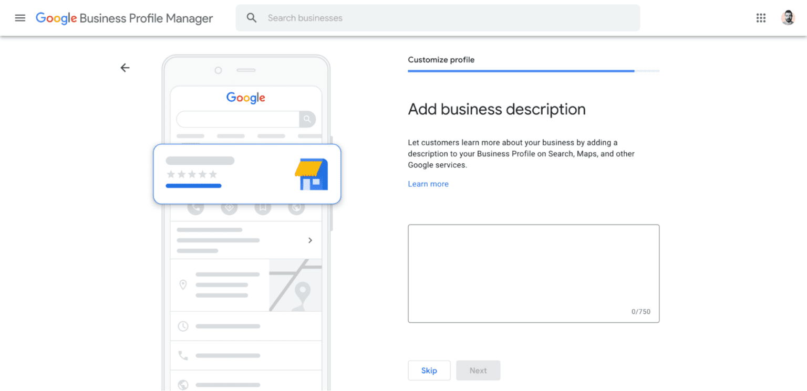Viewport: 807px width, 391px height.
Task: Click the Customize profile step label
Action: tap(441, 60)
